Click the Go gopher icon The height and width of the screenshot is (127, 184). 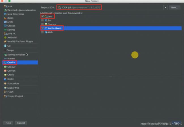(5, 46)
